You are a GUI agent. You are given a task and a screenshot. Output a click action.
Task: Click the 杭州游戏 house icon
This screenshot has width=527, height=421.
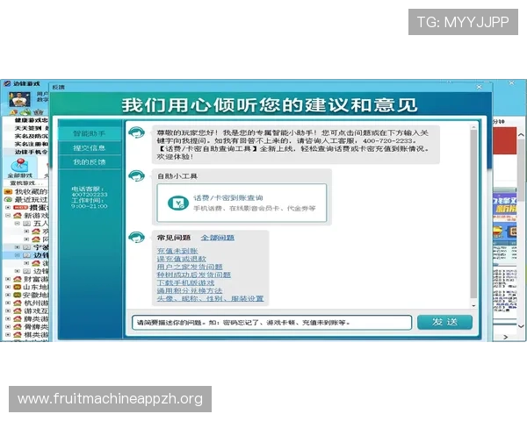(x=18, y=303)
